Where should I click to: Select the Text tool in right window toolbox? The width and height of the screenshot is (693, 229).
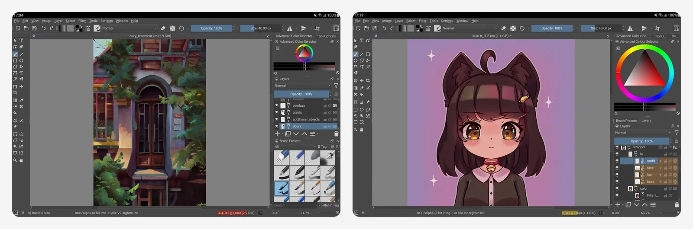pos(362,41)
